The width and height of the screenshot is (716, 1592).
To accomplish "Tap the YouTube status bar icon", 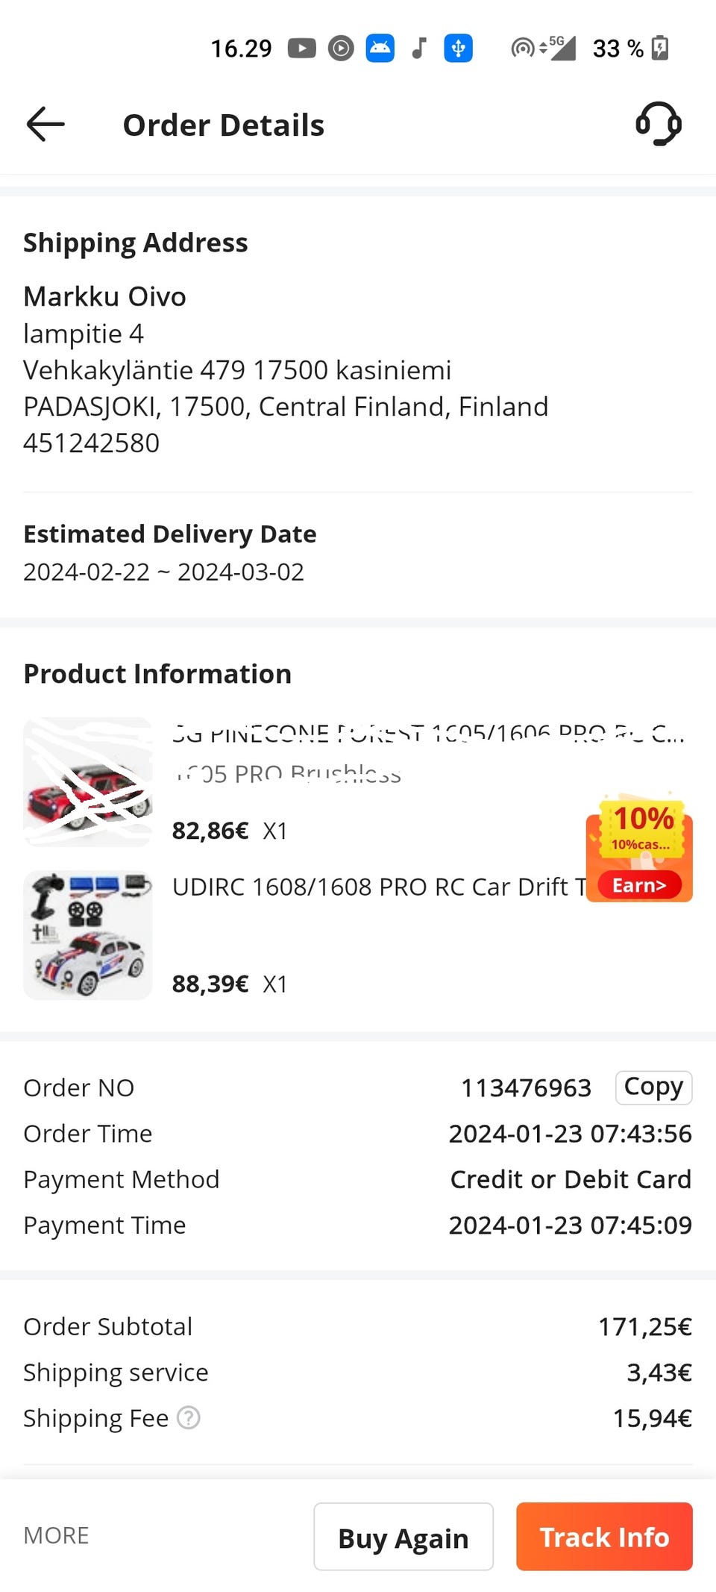I will coord(302,49).
